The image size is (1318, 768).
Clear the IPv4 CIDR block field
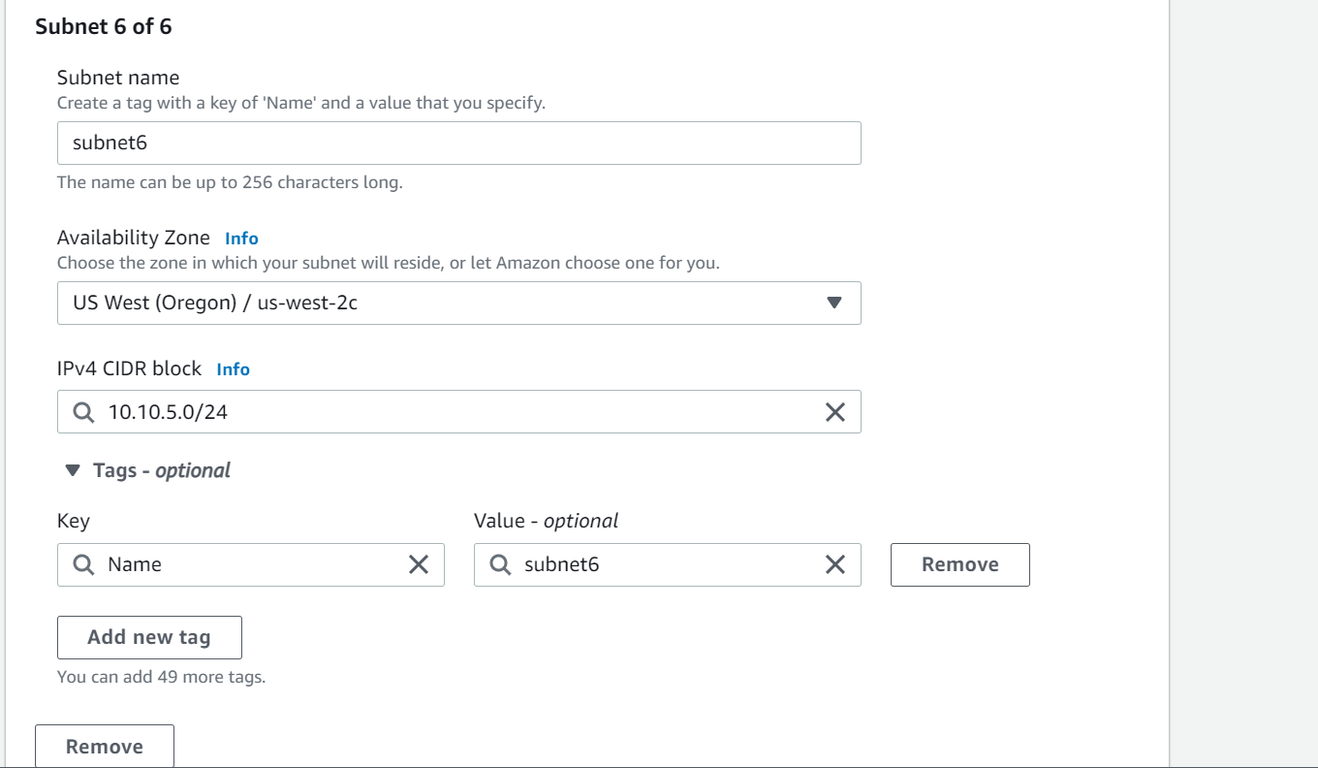pyautogui.click(x=834, y=412)
